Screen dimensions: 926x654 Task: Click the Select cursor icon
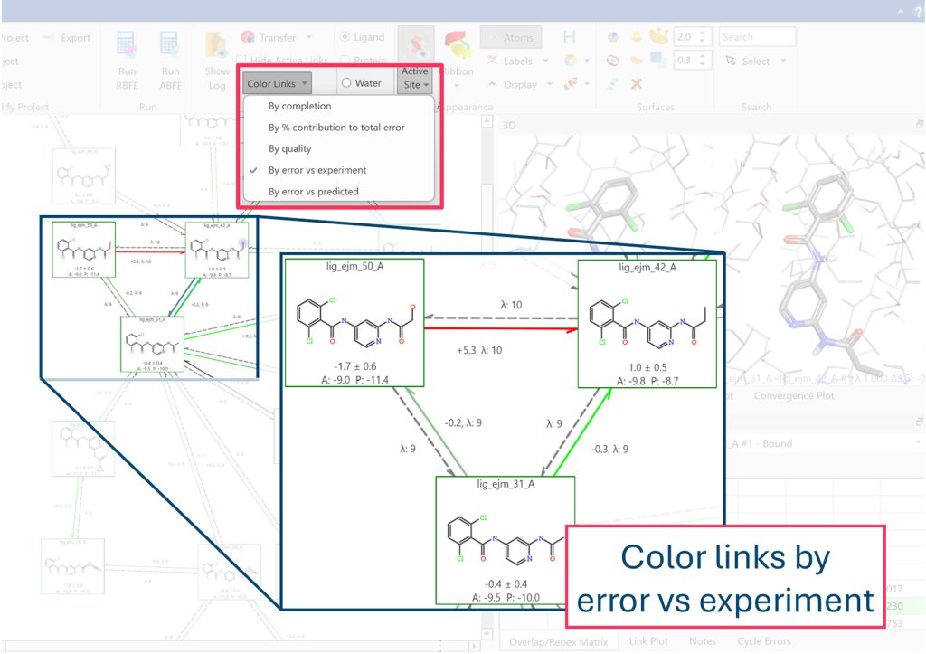(731, 61)
